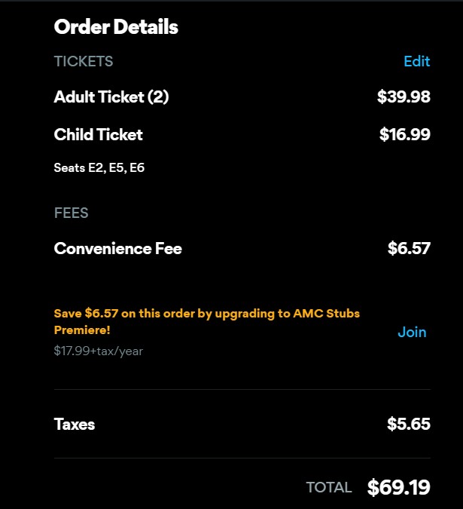463x509 pixels.
Task: Click the $69.19 order total
Action: coord(399,487)
